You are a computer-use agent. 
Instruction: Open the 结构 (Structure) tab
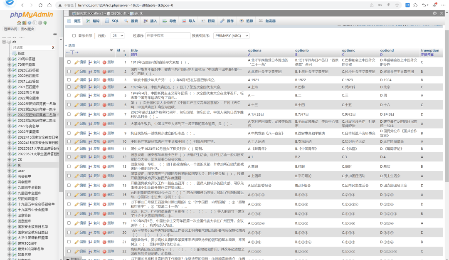(x=93, y=21)
